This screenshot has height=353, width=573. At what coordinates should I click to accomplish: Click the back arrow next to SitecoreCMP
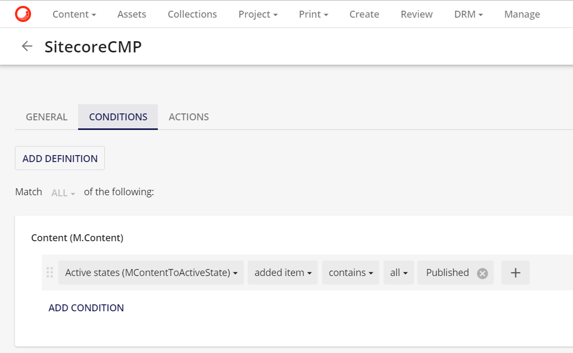coord(27,46)
